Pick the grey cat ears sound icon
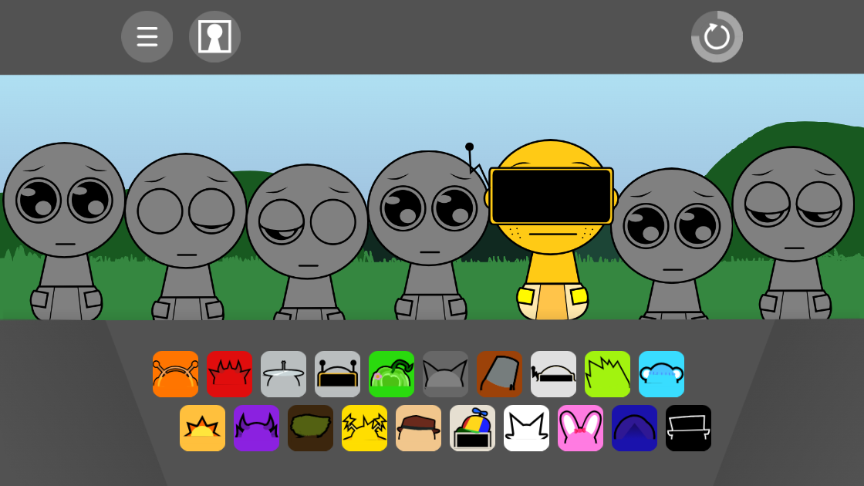864x486 pixels. (x=445, y=374)
